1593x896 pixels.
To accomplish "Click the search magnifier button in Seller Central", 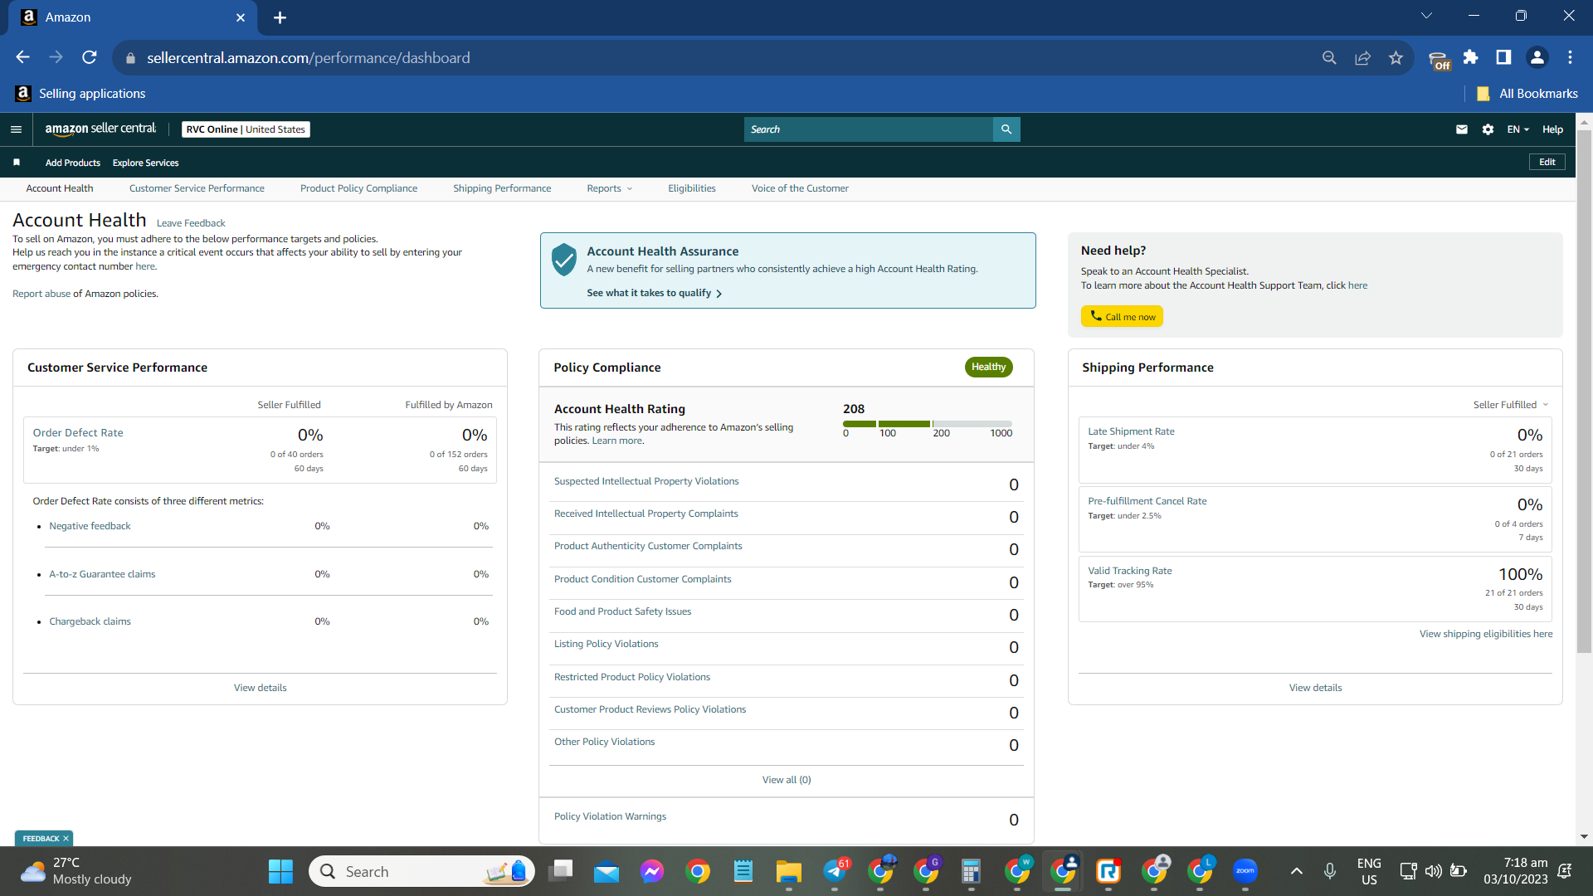I will coord(1006,129).
